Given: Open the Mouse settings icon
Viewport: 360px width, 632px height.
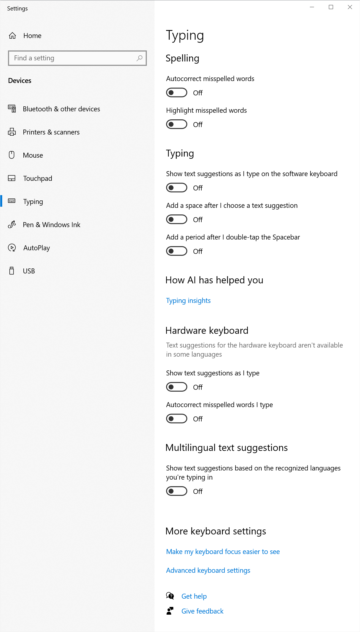Looking at the screenshot, I should [x=12, y=155].
